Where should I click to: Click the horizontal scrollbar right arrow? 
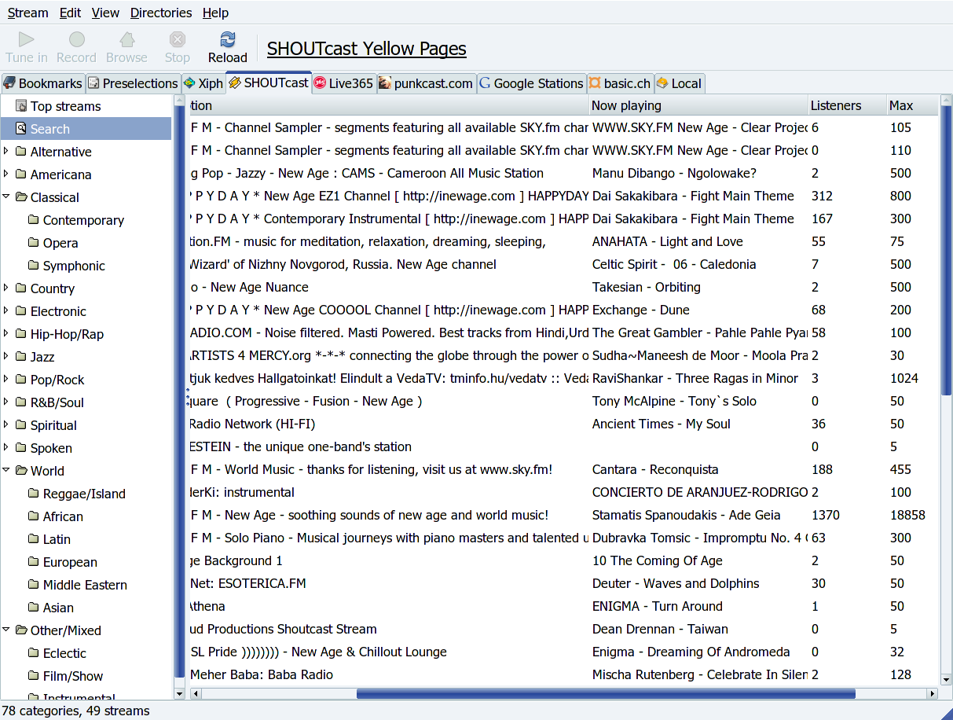(x=933, y=694)
